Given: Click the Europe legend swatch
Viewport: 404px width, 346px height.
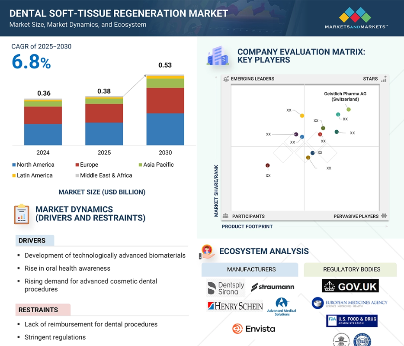Looking at the screenshot, I should coord(77,165).
